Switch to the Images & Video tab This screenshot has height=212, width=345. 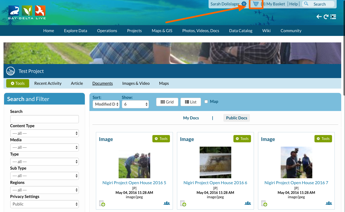[136, 83]
